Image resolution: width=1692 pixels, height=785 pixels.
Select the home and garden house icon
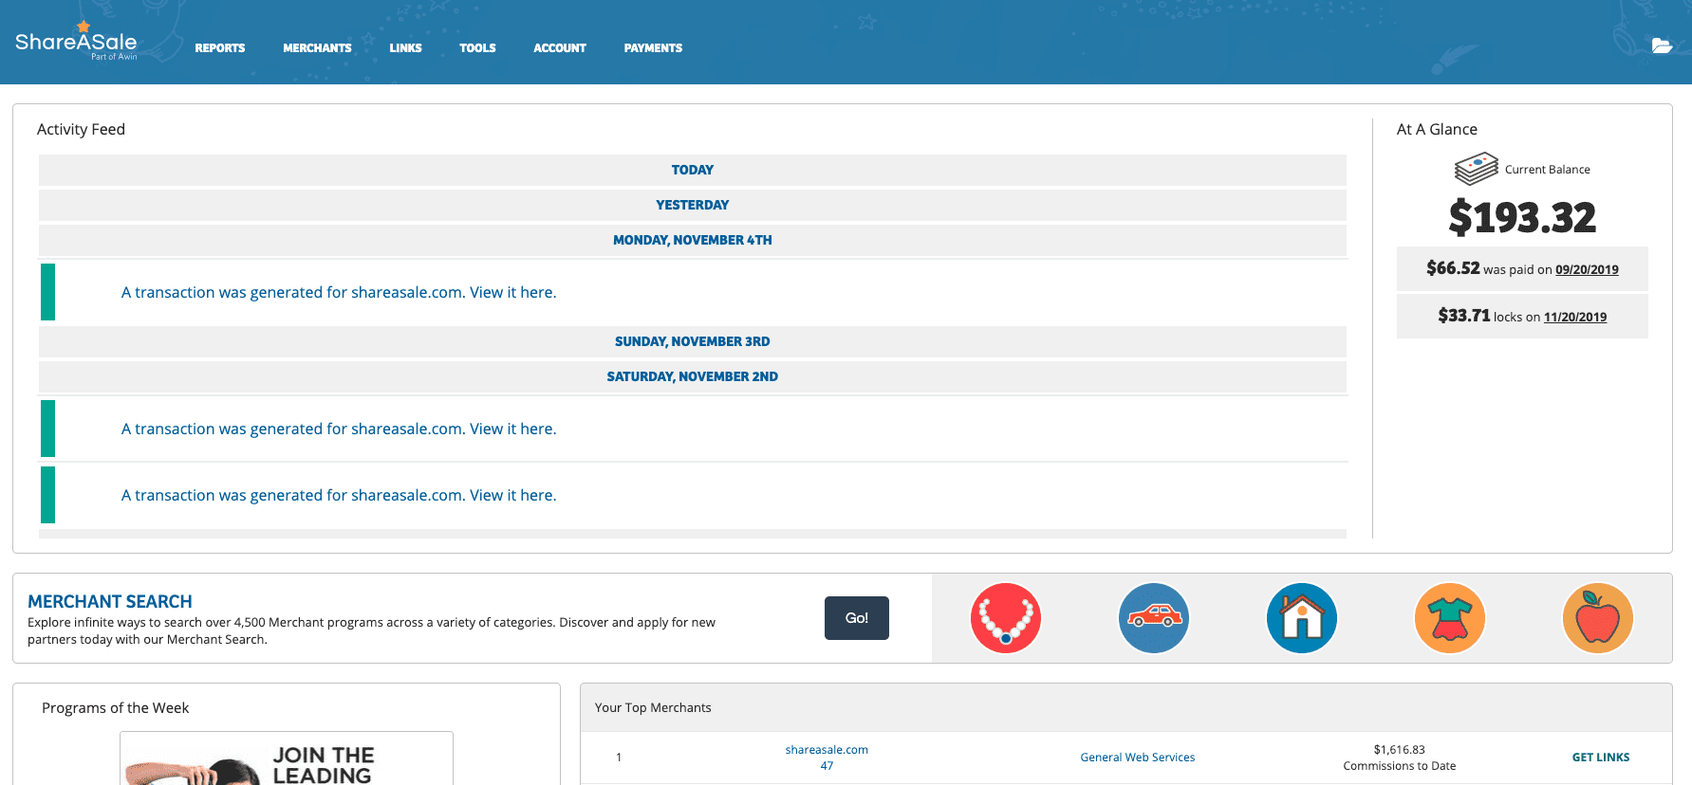click(x=1302, y=618)
